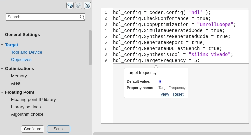Click the forward navigation arrow icon
The image size is (251, 135).
[x=79, y=5]
